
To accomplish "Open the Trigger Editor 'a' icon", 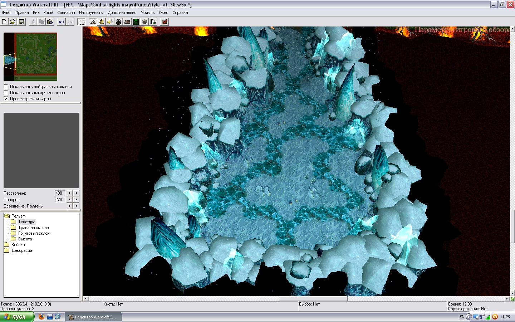I will point(102,22).
